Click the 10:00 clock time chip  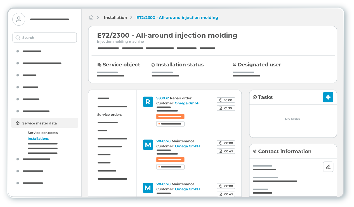(x=226, y=100)
